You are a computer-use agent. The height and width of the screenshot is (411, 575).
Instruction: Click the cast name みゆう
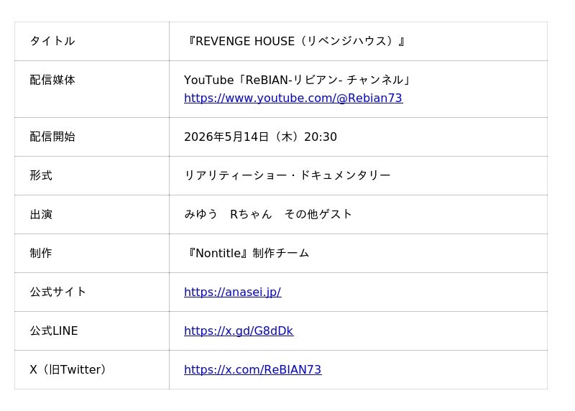[201, 215]
